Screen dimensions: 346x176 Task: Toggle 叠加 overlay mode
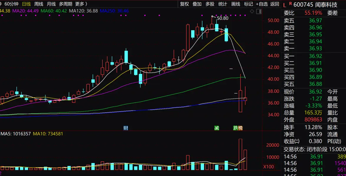point(197,4)
